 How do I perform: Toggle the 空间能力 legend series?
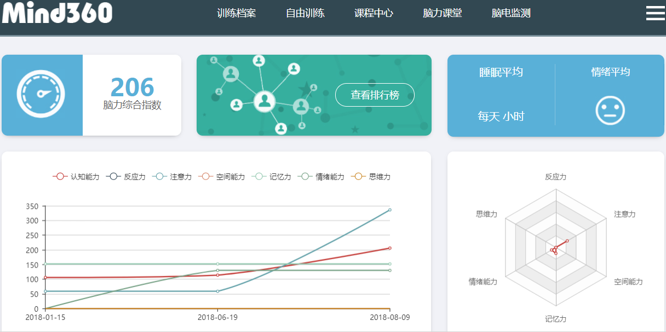point(222,177)
